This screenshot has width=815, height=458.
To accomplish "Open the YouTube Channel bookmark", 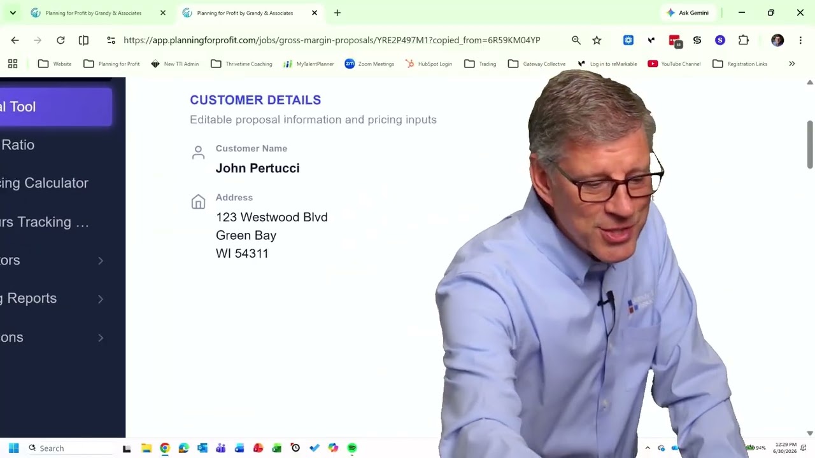I will (x=674, y=64).
